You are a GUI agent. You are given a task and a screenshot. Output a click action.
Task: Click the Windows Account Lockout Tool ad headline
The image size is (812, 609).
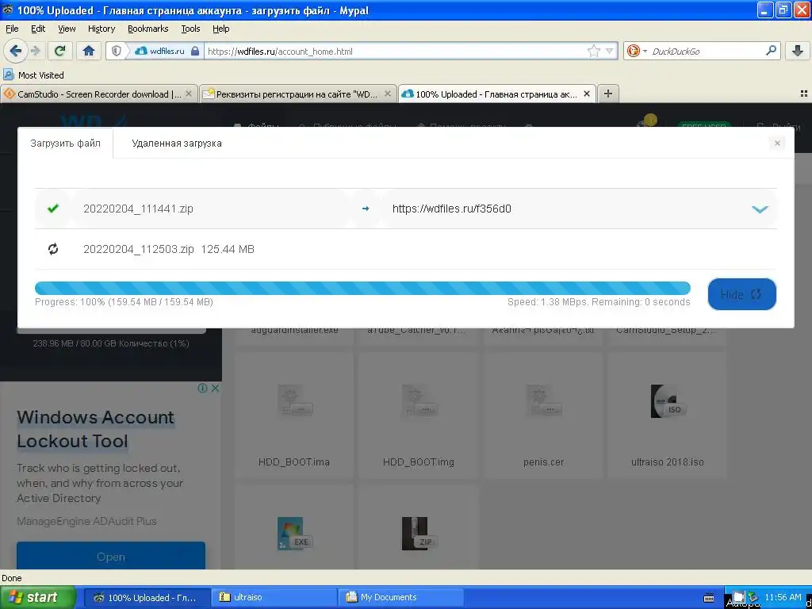pyautogui.click(x=95, y=429)
